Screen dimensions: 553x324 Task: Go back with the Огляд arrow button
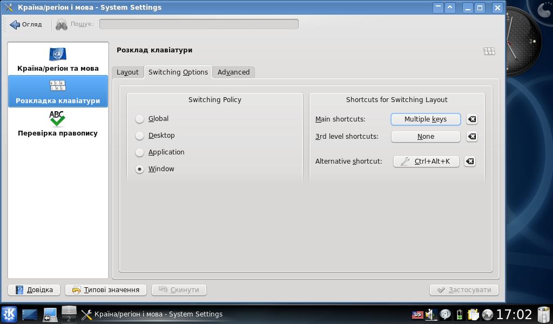[26, 24]
